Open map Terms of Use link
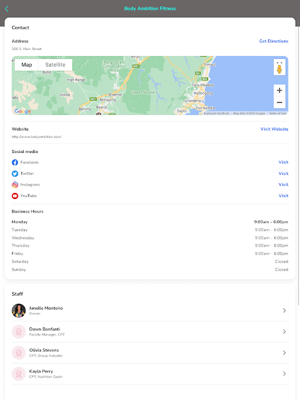Image resolution: width=300 pixels, height=400 pixels. [277, 113]
